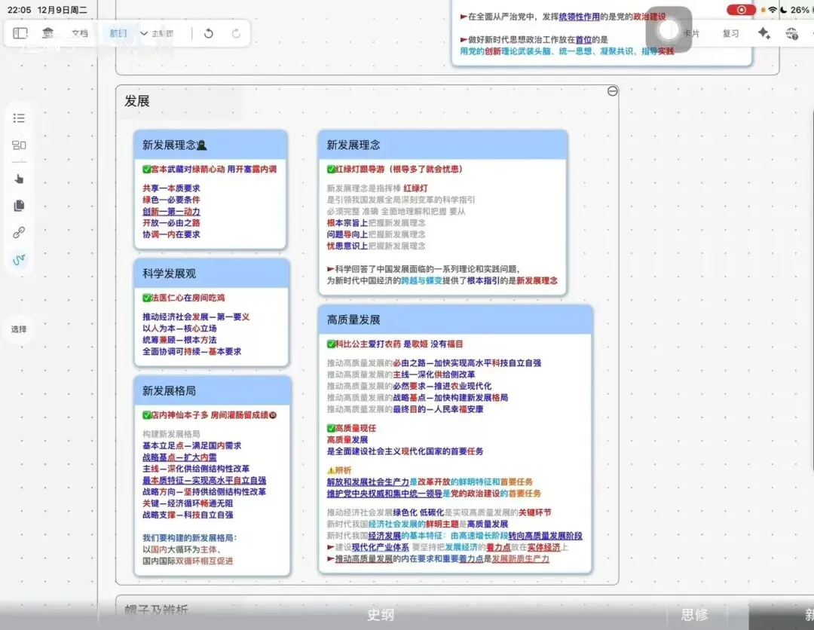The width and height of the screenshot is (814, 630).
Task: Open the stacked documents icon
Action: pyautogui.click(x=19, y=206)
